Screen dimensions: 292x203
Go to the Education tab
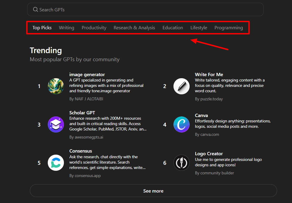(x=173, y=28)
